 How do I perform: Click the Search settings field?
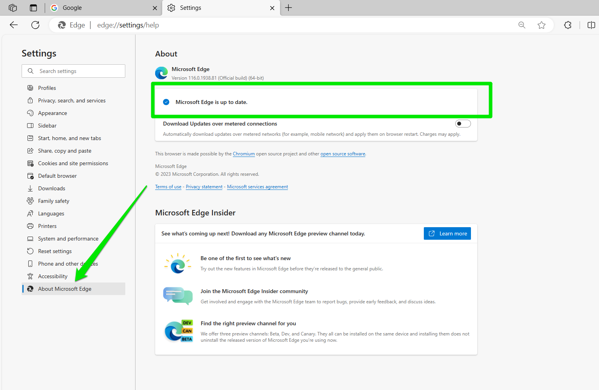pos(73,71)
